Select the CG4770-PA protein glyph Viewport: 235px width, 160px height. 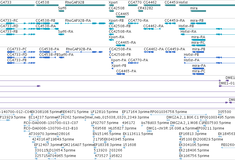point(133,63)
